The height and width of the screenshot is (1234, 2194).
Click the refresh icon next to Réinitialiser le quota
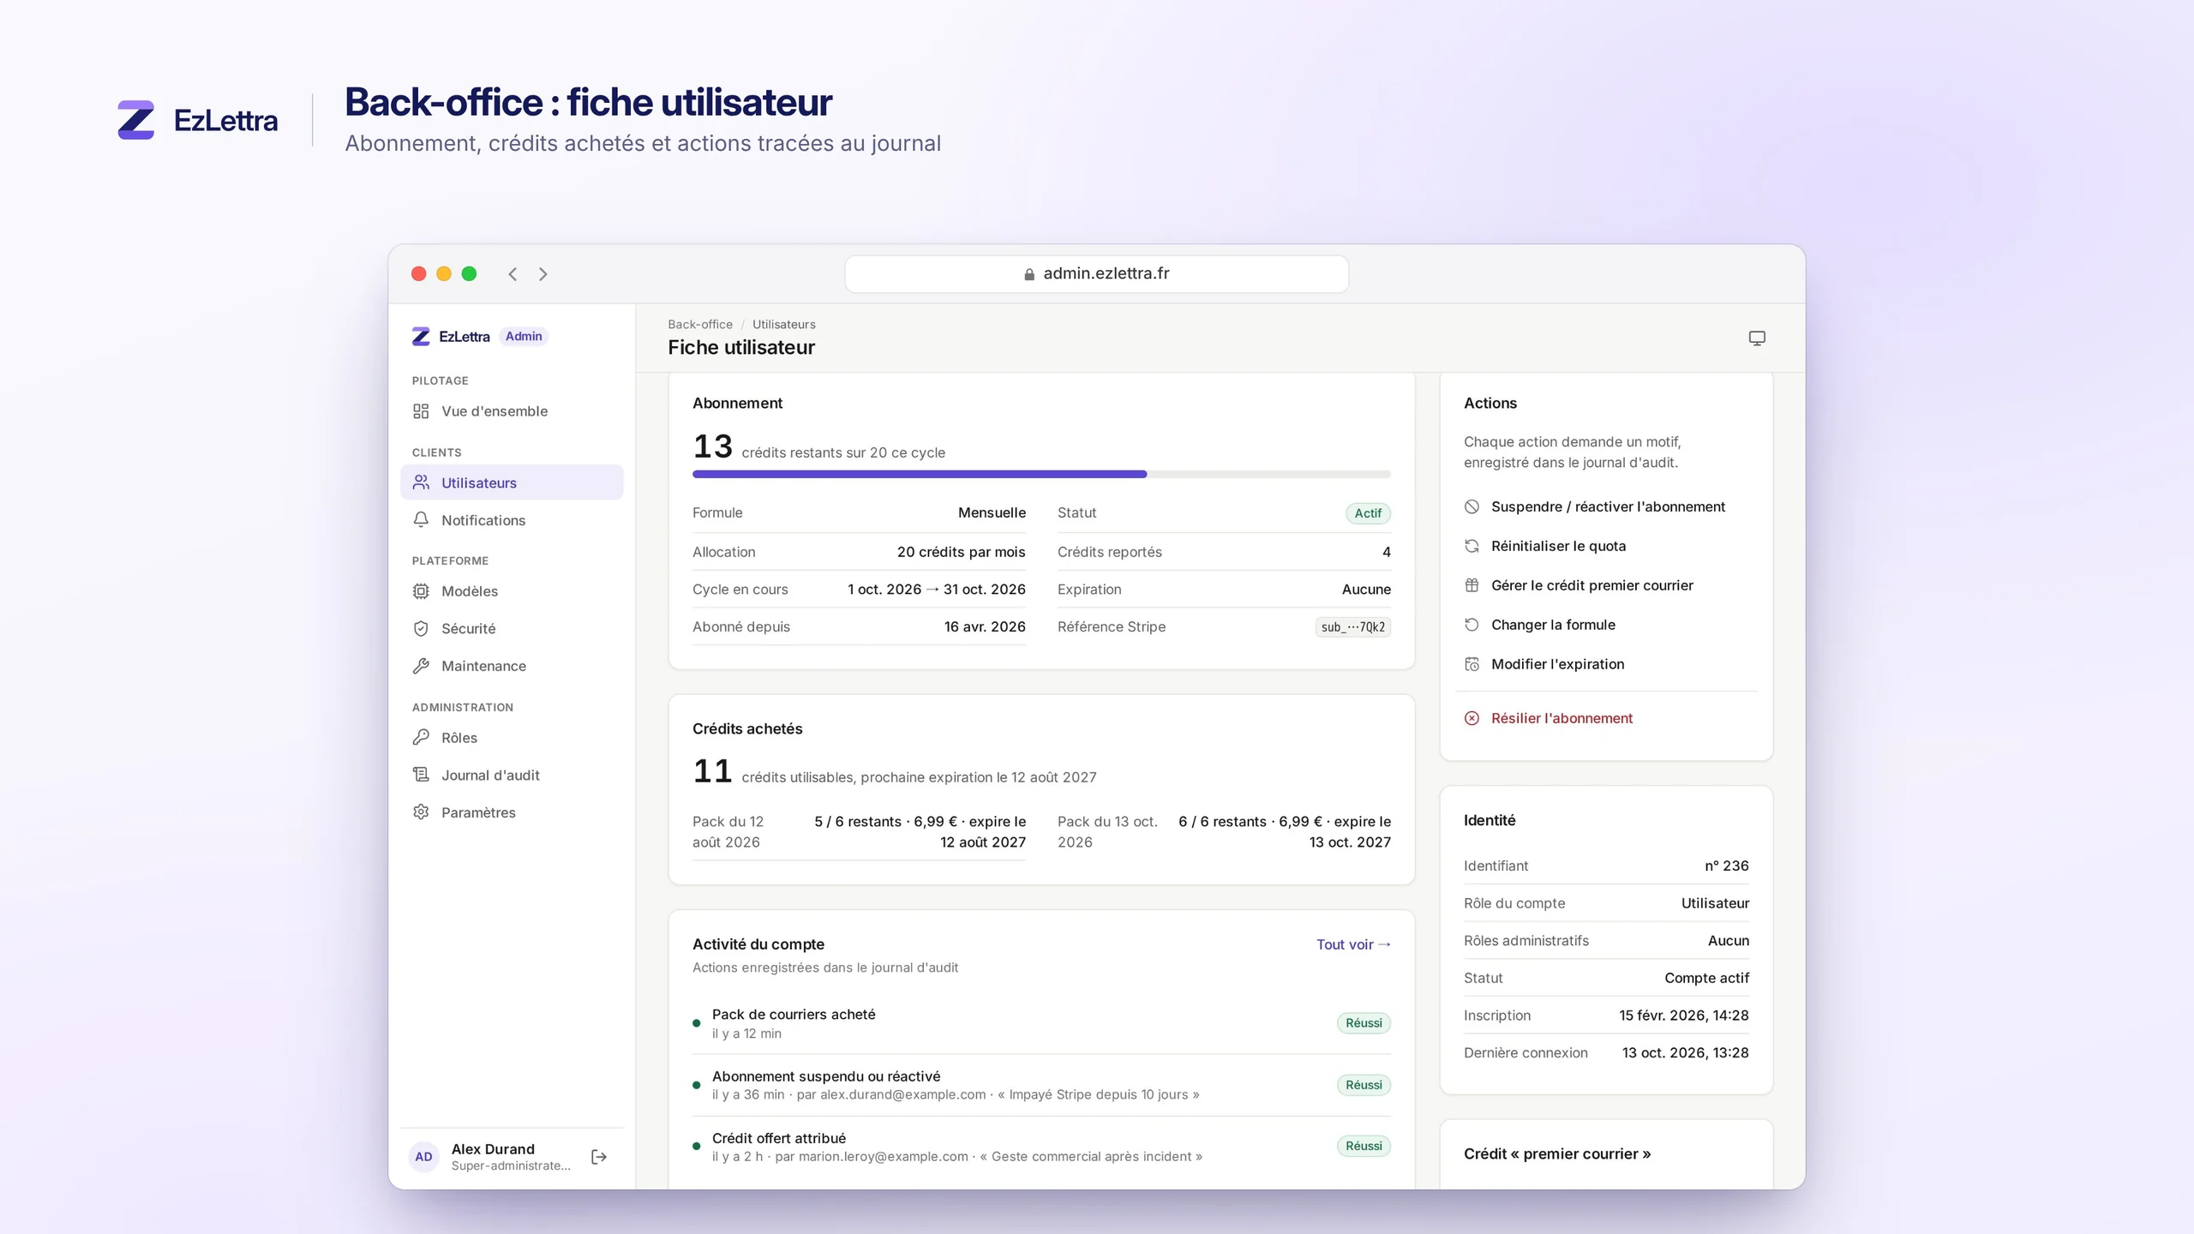point(1472,546)
